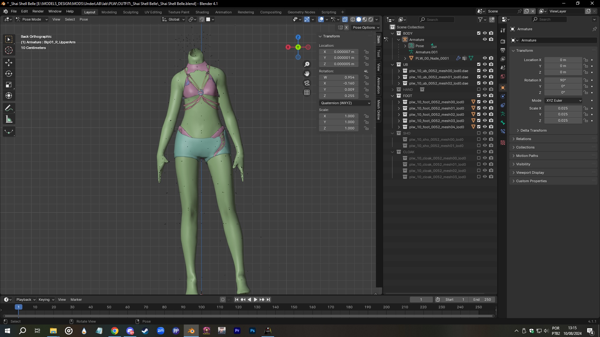This screenshot has height=337, width=600.
Task: Open the Pose menu in the header
Action: [x=83, y=19]
